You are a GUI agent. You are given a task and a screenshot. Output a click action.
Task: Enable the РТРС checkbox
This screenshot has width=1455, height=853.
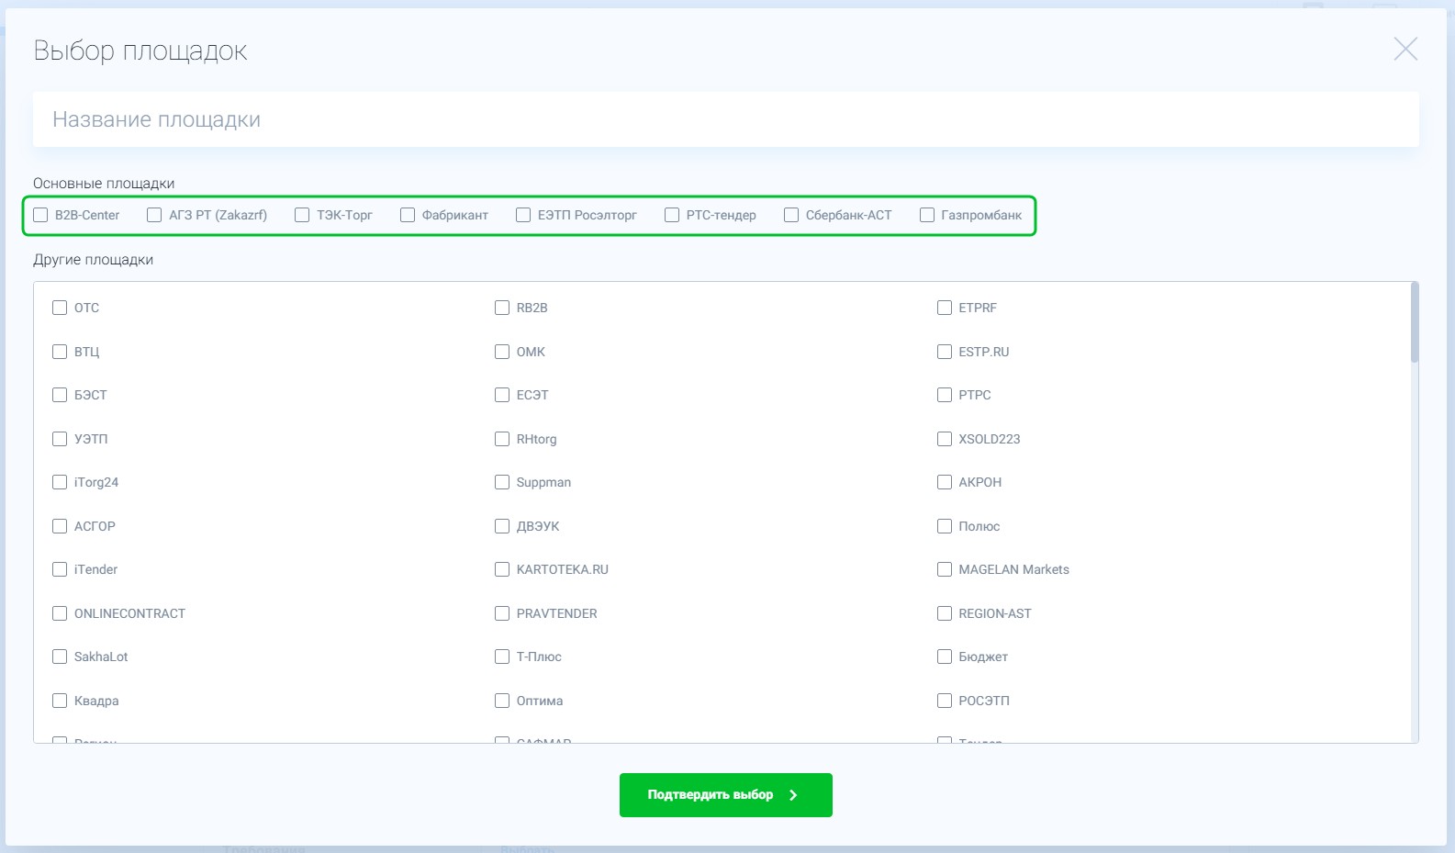pos(945,395)
